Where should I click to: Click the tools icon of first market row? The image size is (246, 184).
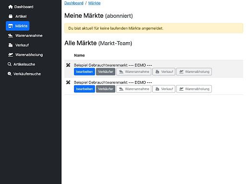[x=68, y=65]
